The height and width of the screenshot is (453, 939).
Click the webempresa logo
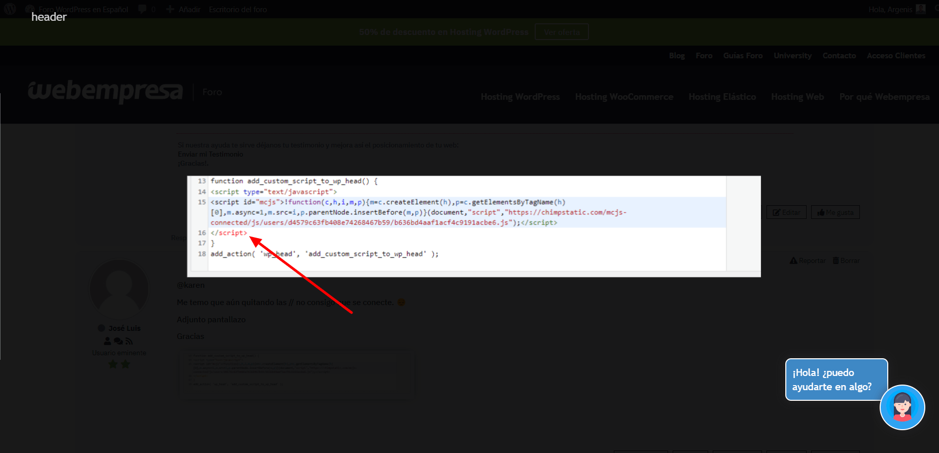click(105, 91)
